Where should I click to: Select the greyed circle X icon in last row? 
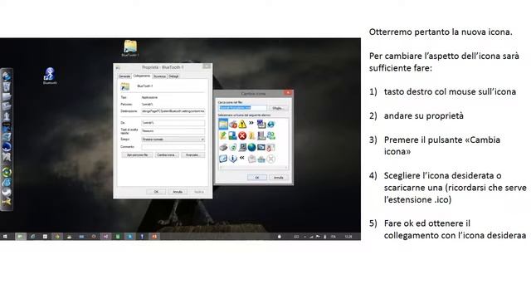271,159
